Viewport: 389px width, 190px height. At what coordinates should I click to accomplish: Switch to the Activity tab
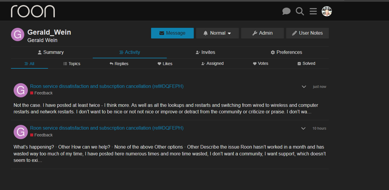[129, 52]
